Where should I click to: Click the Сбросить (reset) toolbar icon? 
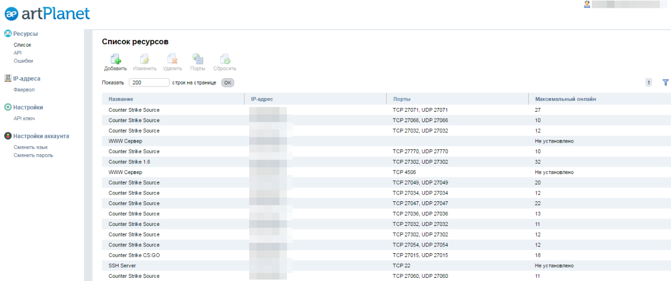225,59
